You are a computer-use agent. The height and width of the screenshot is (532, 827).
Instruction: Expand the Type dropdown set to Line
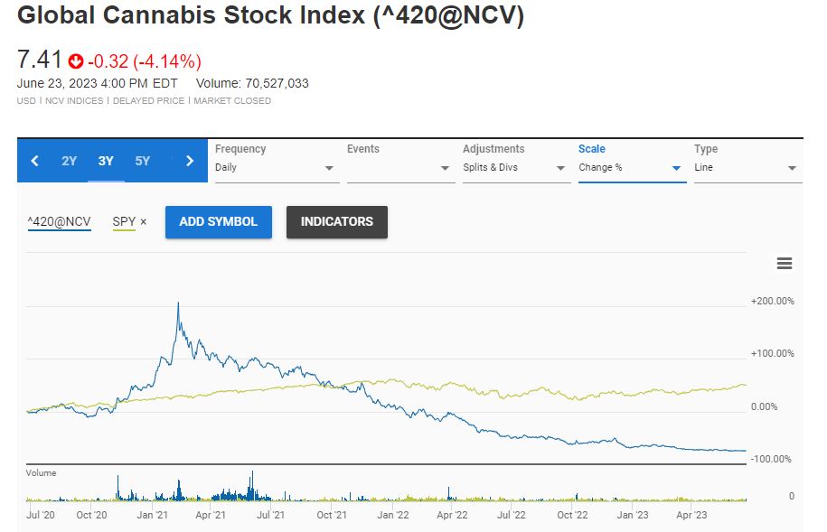tap(746, 168)
